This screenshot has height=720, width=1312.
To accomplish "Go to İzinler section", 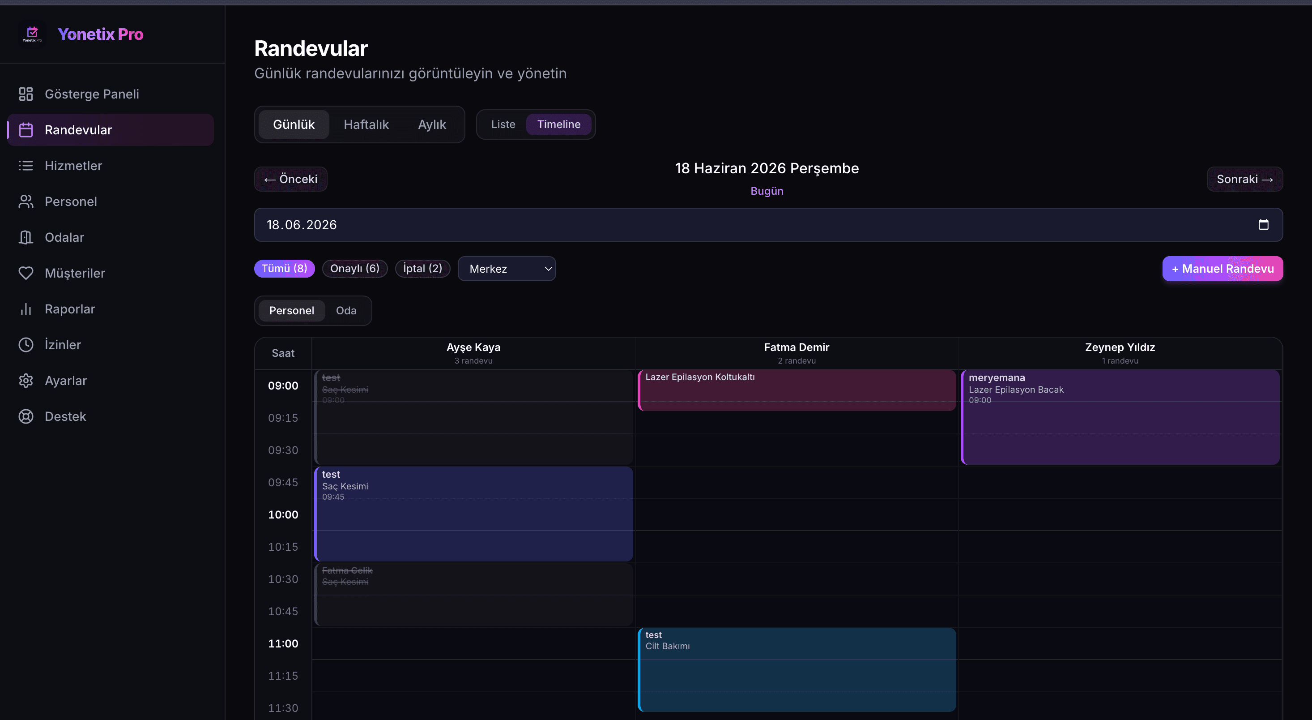I will click(x=111, y=345).
